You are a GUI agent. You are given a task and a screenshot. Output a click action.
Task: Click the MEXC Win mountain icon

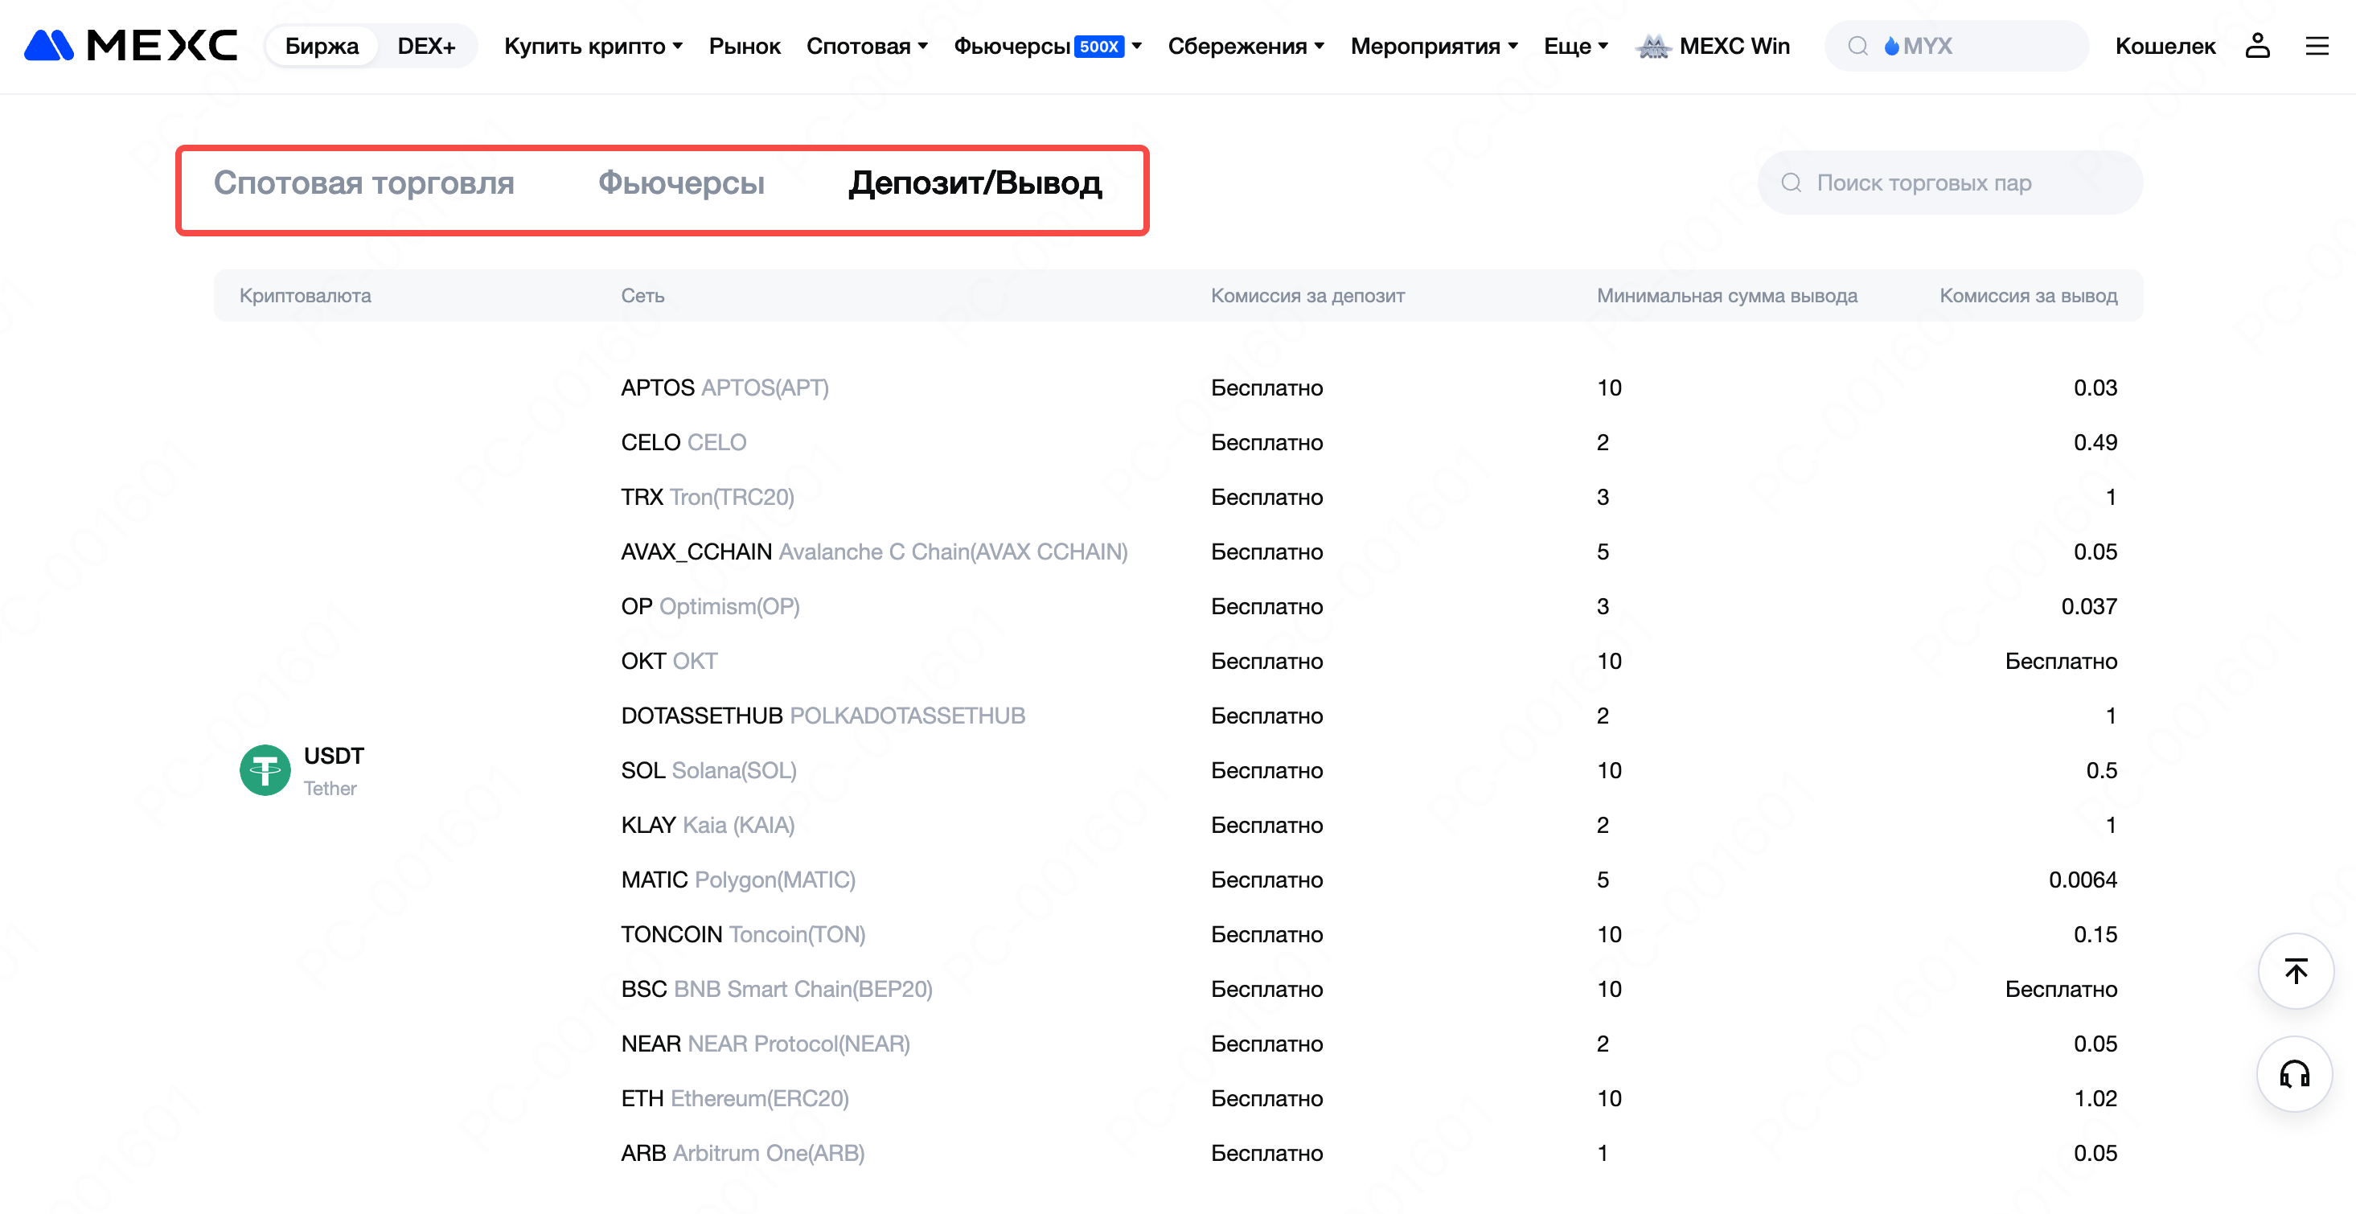[x=1653, y=46]
